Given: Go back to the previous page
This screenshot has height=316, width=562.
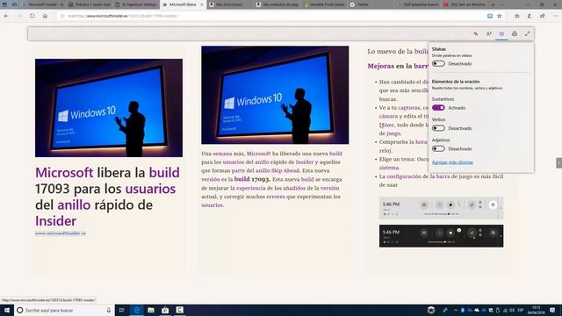Looking at the screenshot, I should [x=6, y=16].
